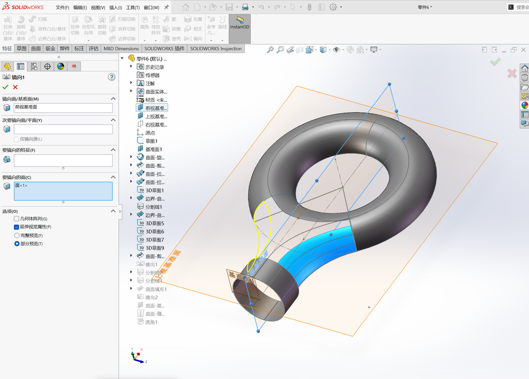Switch to the 评估 ribbon tab
The width and height of the screenshot is (529, 379).
(x=94, y=49)
